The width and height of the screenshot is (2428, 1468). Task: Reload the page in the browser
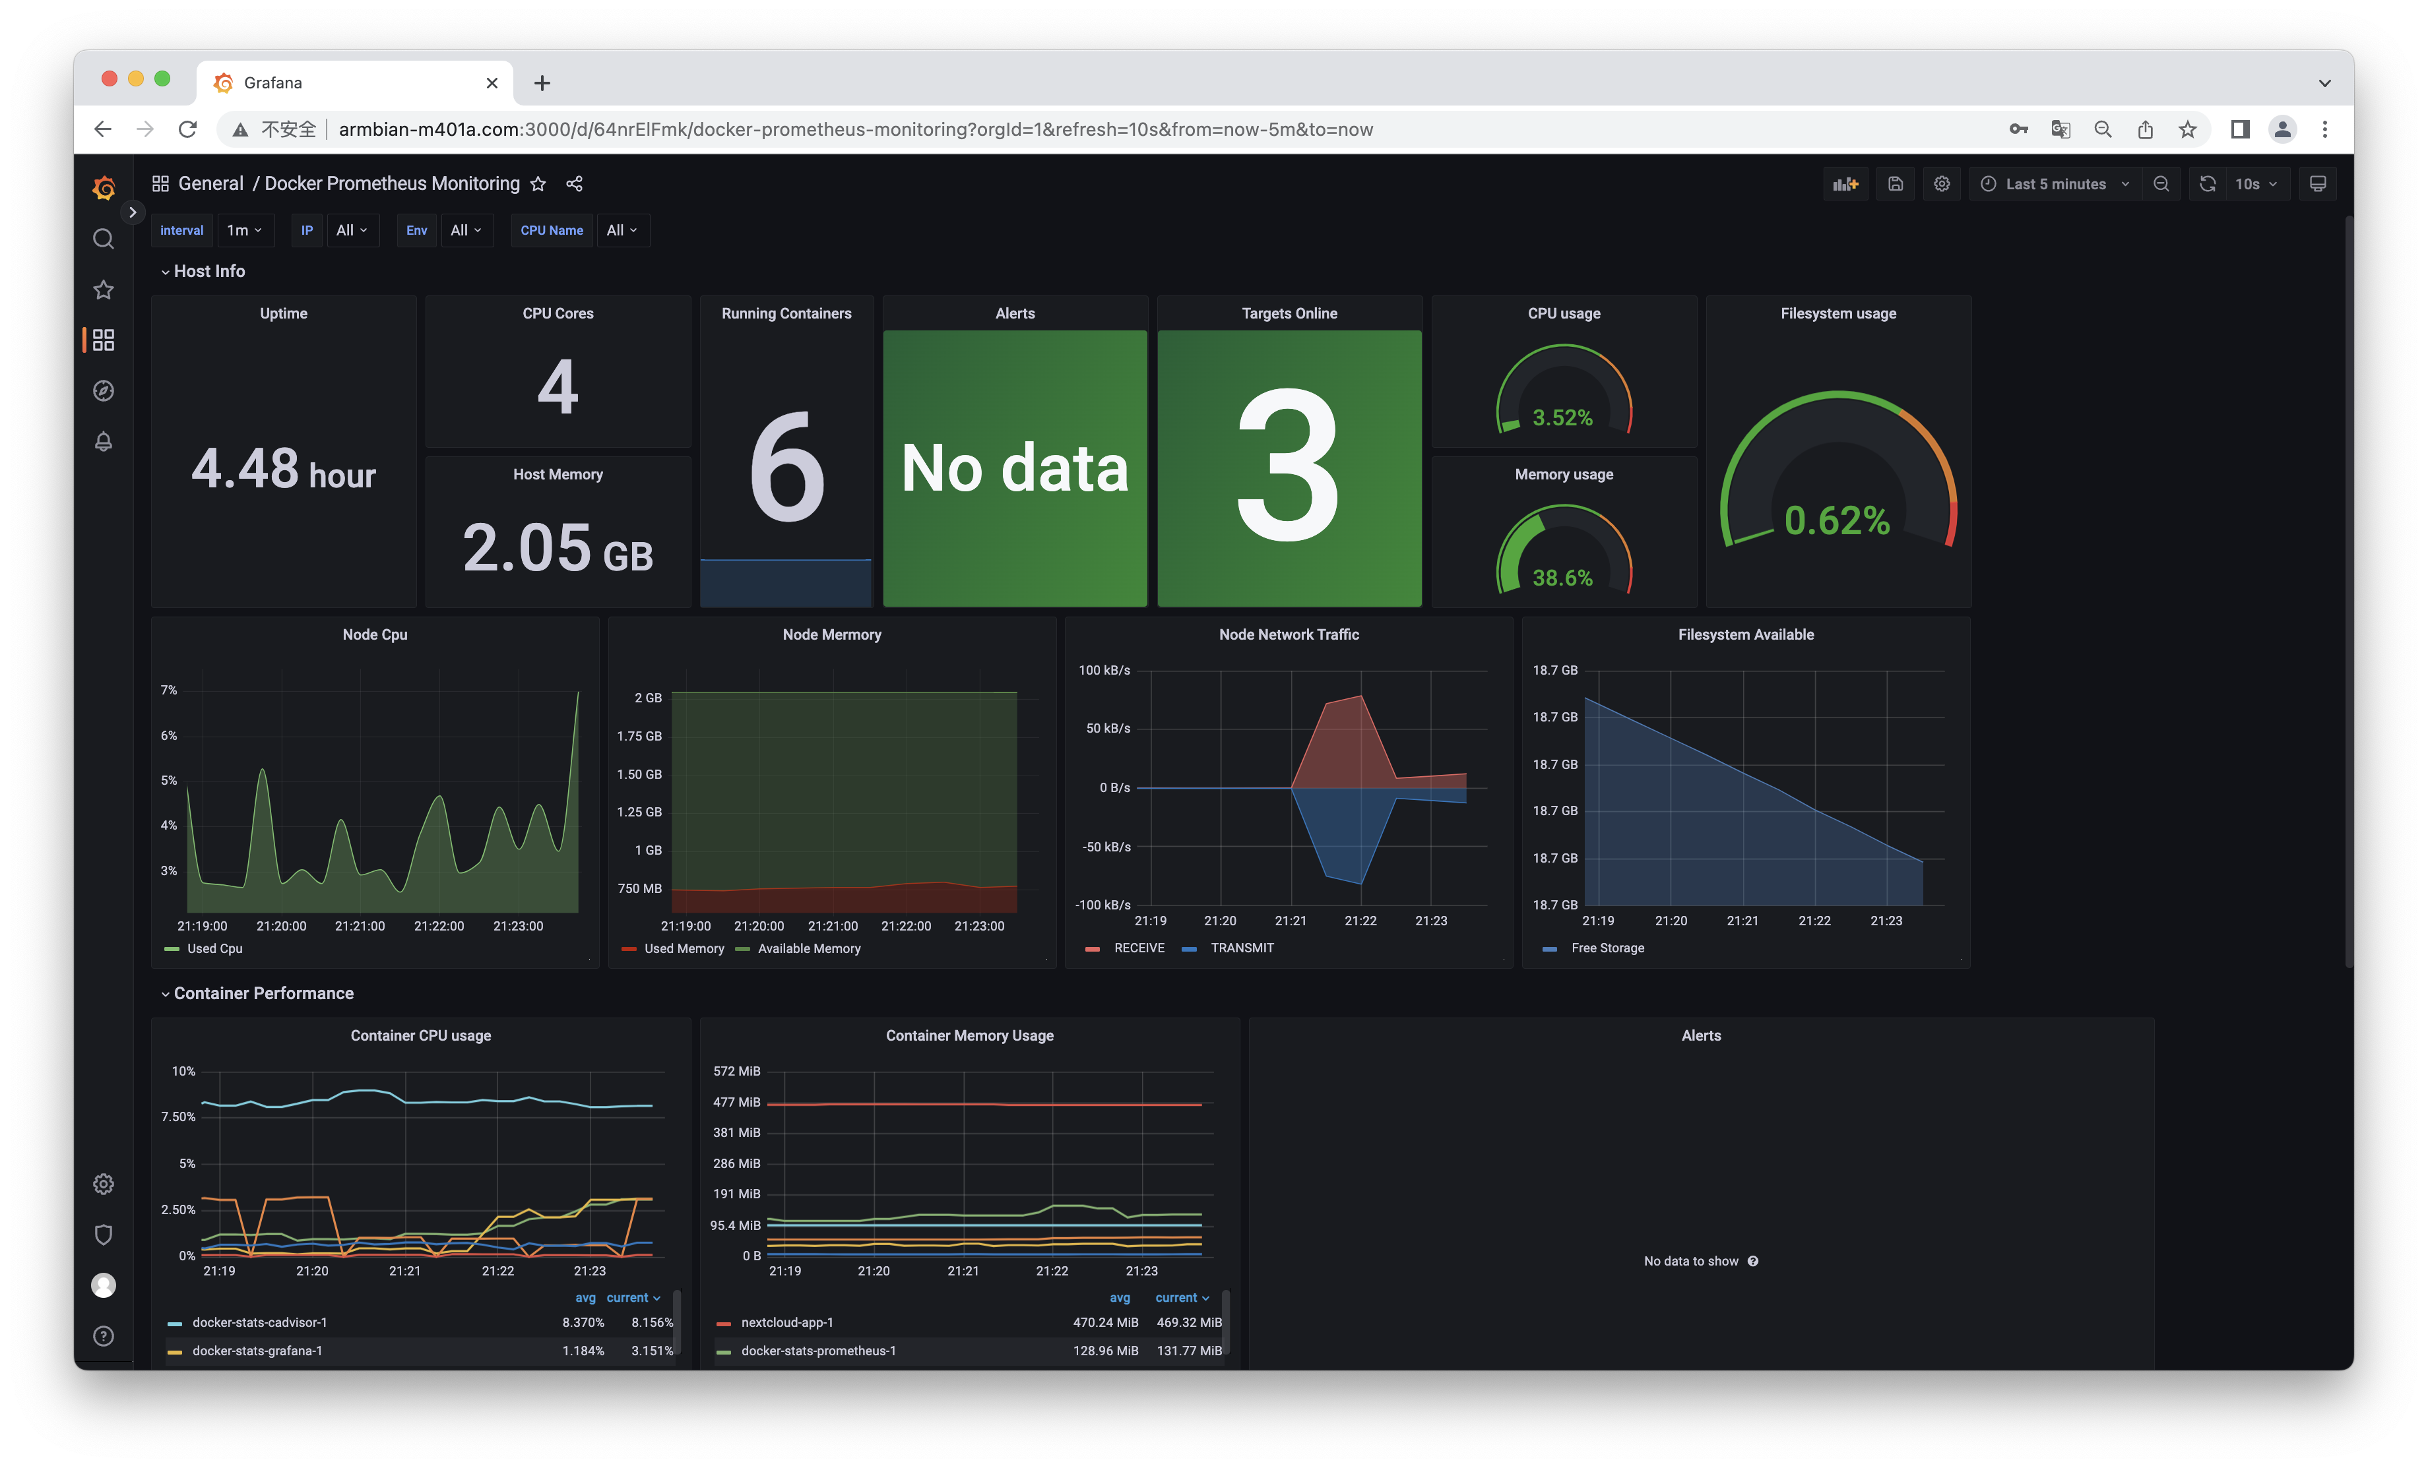187,129
